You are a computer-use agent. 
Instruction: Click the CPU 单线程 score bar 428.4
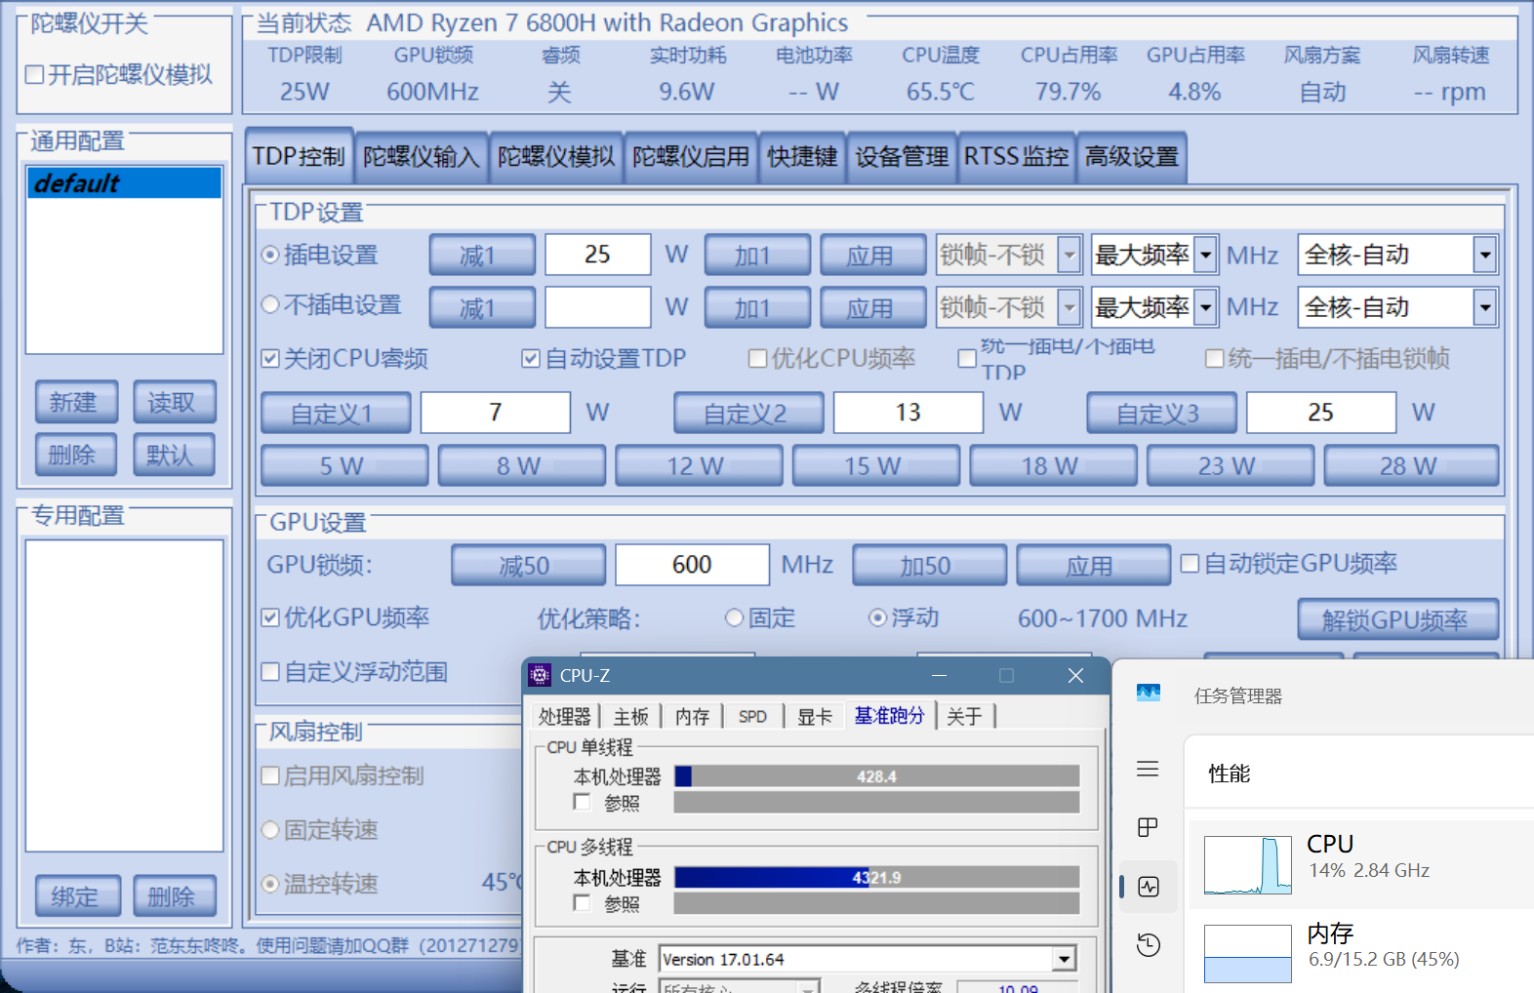876,776
